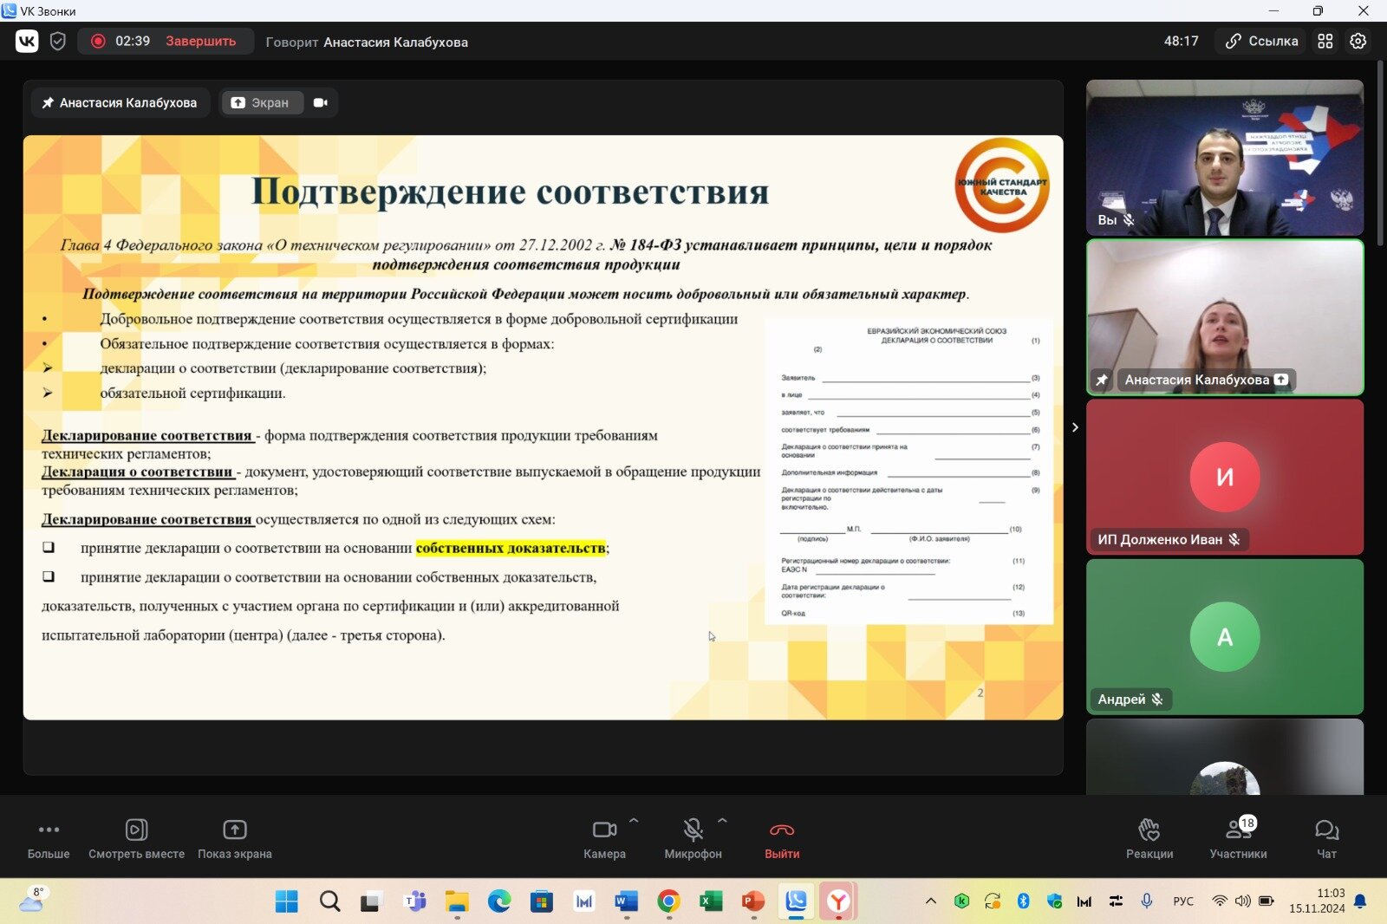The image size is (1387, 924).
Task: Open call settings gear
Action: click(x=1358, y=42)
